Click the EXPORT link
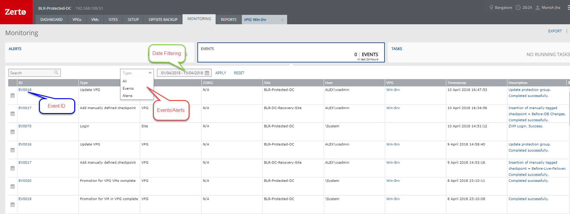Viewport: 570px width, 214px height. (555, 31)
